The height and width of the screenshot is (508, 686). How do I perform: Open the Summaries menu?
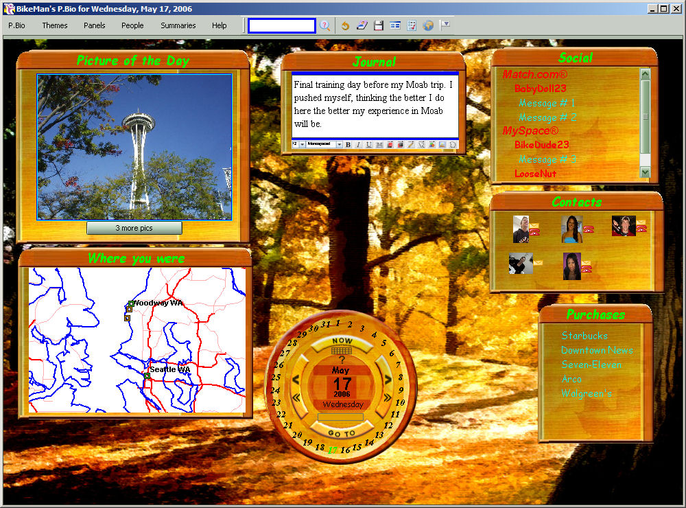pos(178,25)
